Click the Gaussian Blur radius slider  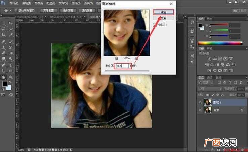pos(127,71)
